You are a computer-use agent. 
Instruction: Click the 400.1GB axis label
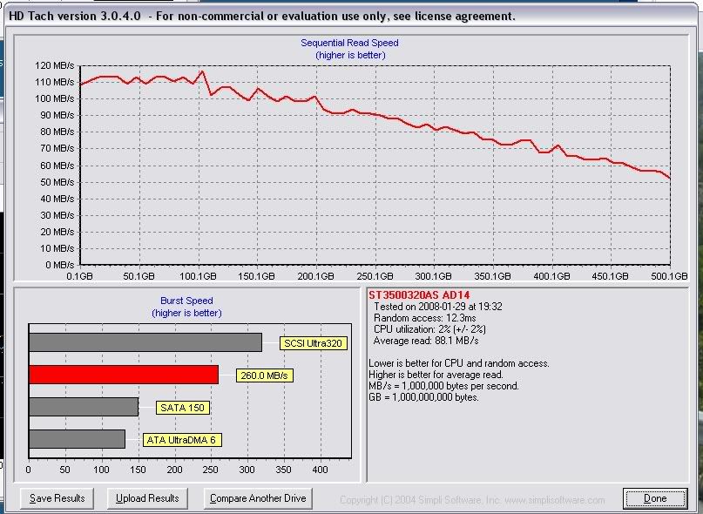(551, 276)
